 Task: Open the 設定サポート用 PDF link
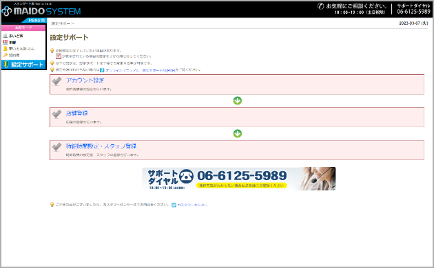coord(158,70)
